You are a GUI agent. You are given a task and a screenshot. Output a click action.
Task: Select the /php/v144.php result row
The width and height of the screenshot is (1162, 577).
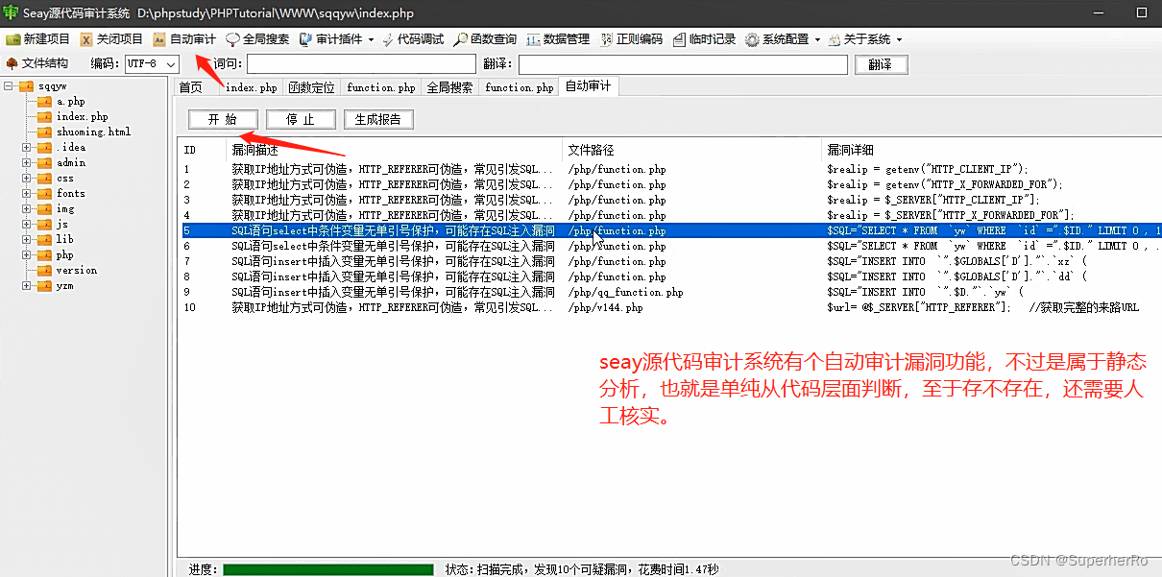point(669,307)
